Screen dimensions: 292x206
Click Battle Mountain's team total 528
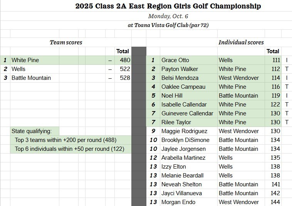pyautogui.click(x=125, y=78)
